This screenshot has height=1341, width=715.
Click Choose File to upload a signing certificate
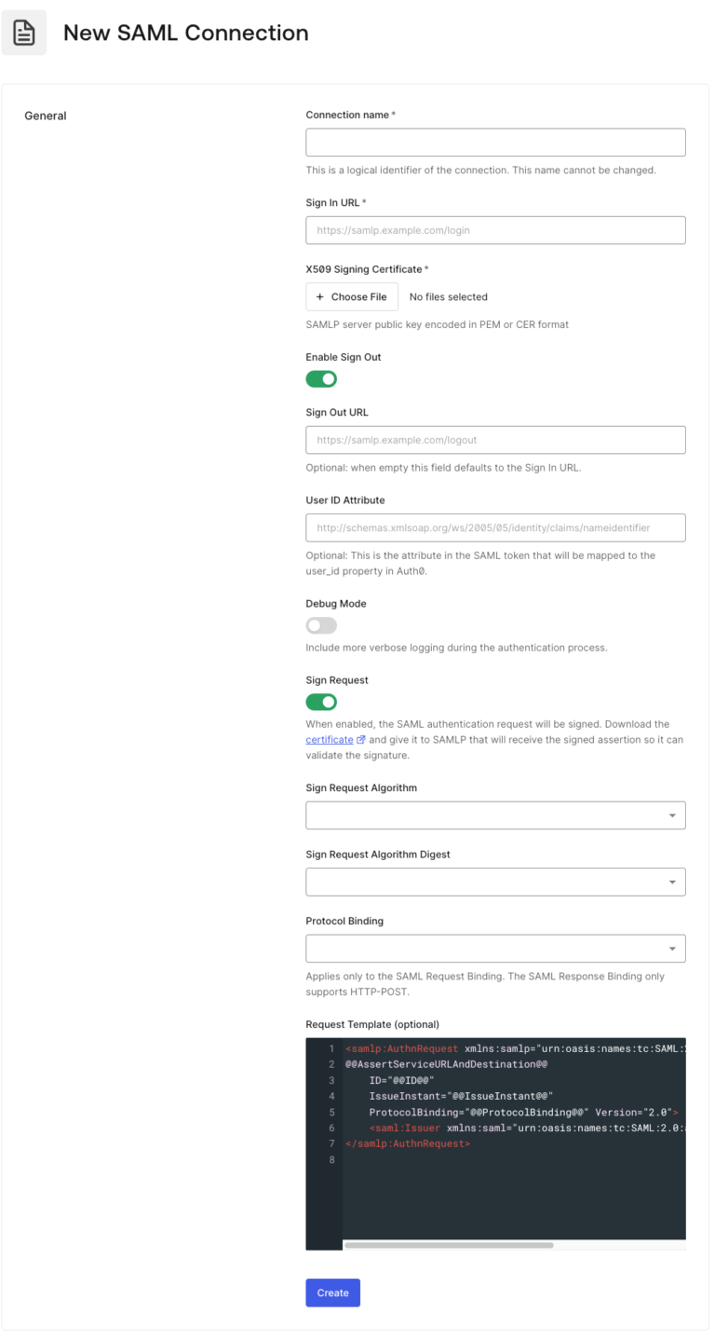pyautogui.click(x=352, y=296)
